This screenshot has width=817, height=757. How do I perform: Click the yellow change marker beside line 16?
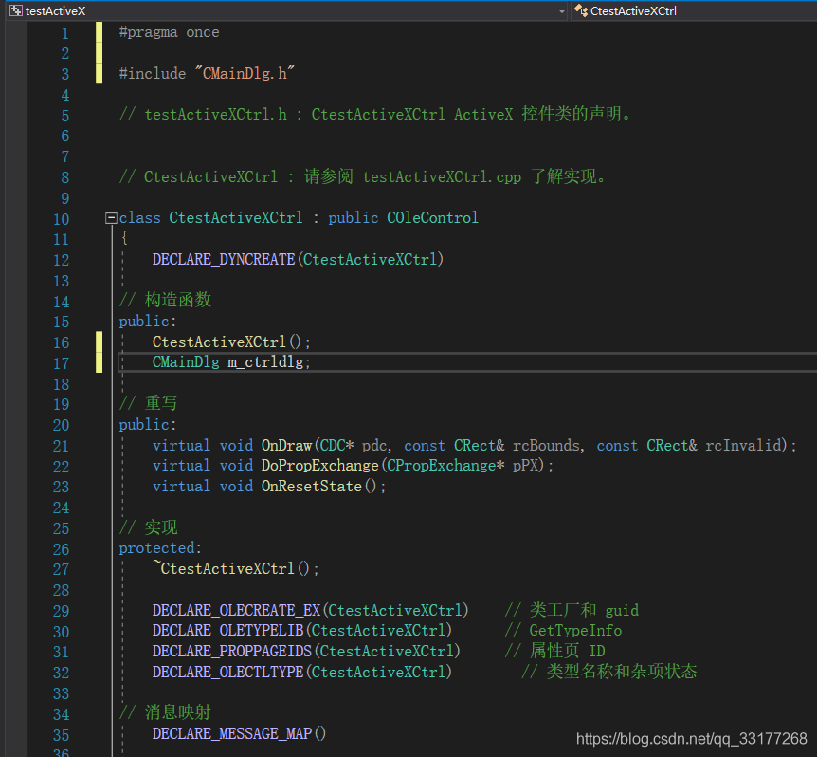[x=99, y=342]
